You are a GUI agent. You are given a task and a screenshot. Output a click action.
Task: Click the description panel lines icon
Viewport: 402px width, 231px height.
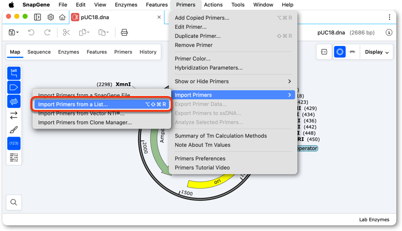14,157
